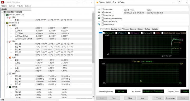Switch to the Powers tab
This screenshot has width=190, height=101.
coord(133,29)
